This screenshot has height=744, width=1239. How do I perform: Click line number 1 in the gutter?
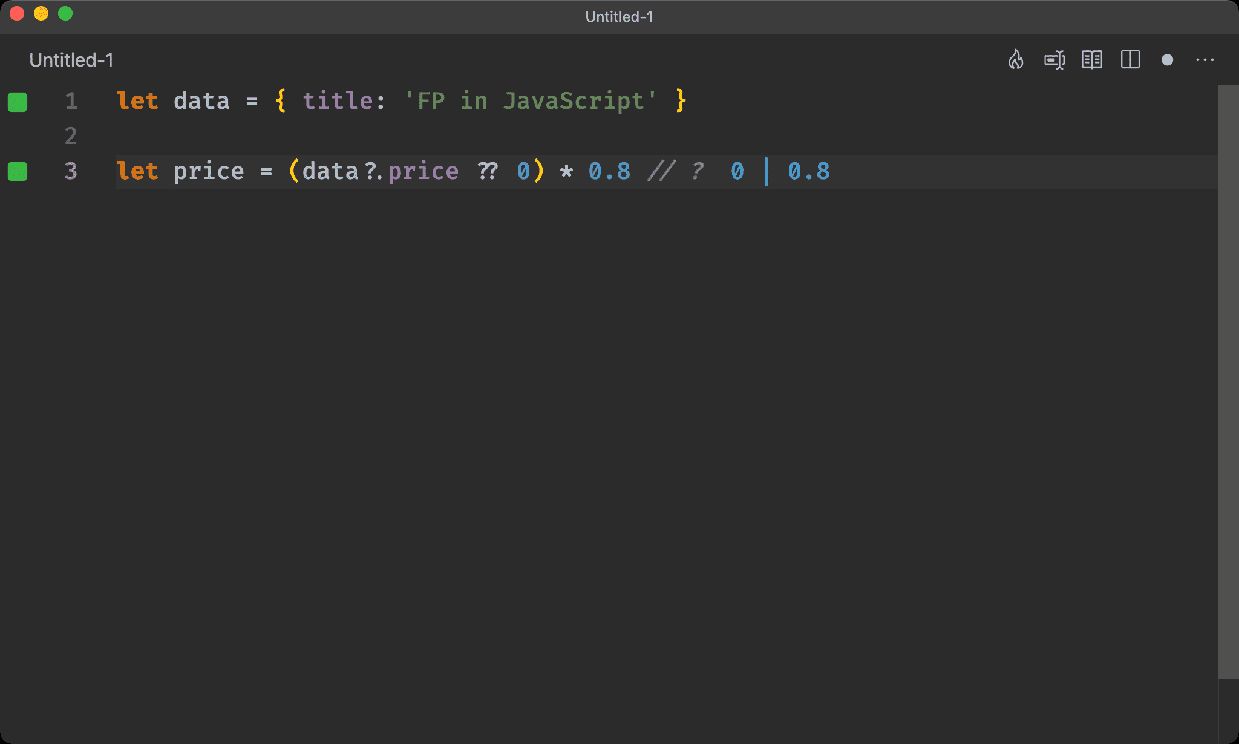tap(71, 101)
